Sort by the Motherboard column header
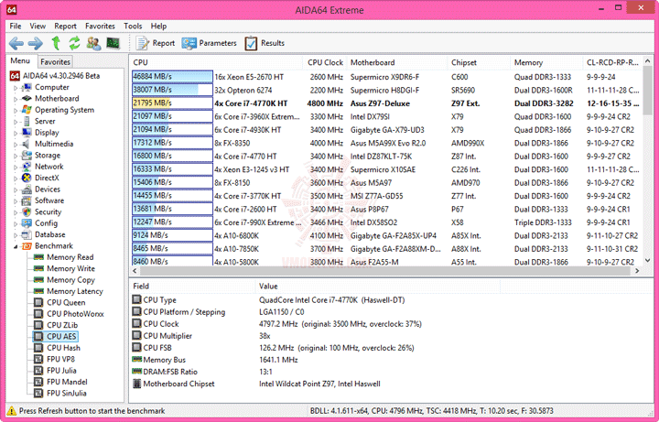 pos(397,62)
